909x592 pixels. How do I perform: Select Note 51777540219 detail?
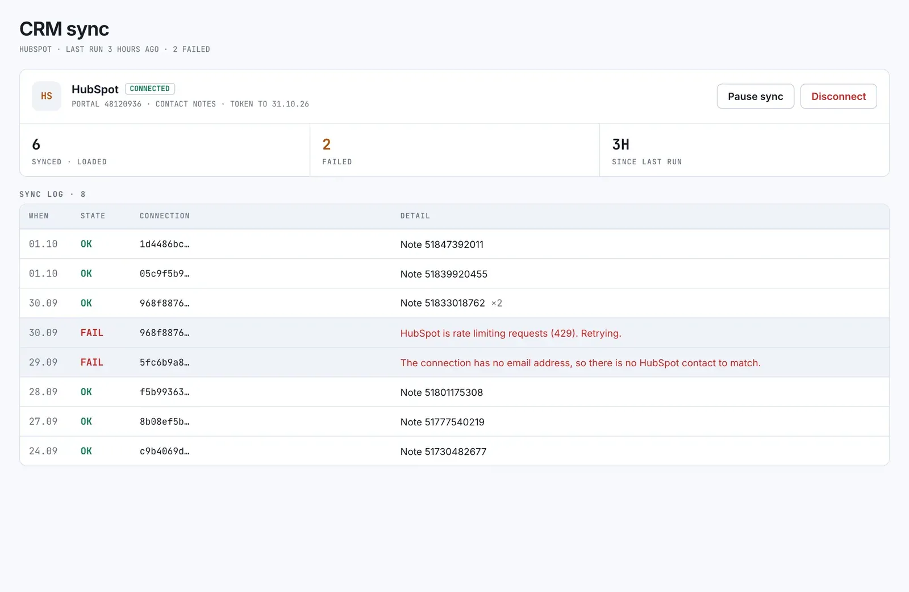(443, 422)
